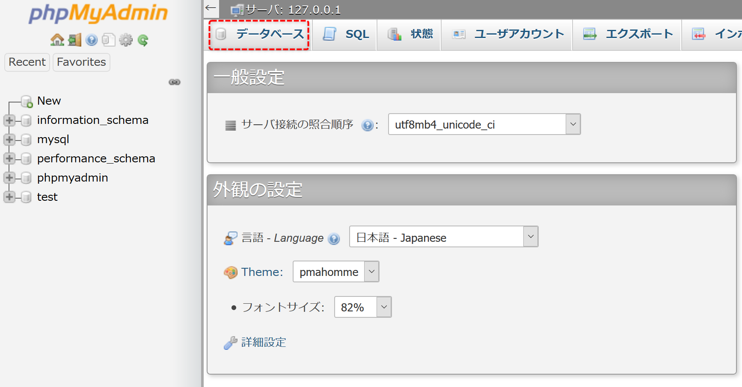Reload navigation panel green arrow icon
The image size is (742, 387).
143,40
